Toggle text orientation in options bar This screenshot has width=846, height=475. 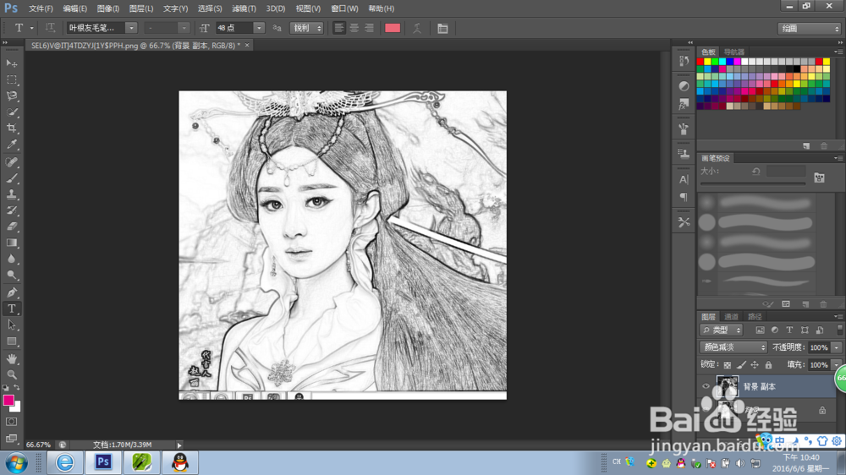tap(50, 28)
